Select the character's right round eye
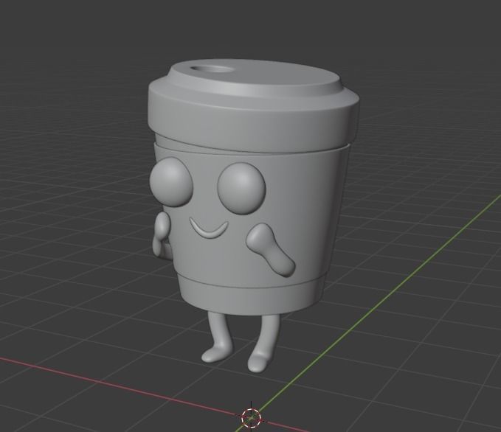The image size is (501, 432). click(x=241, y=188)
